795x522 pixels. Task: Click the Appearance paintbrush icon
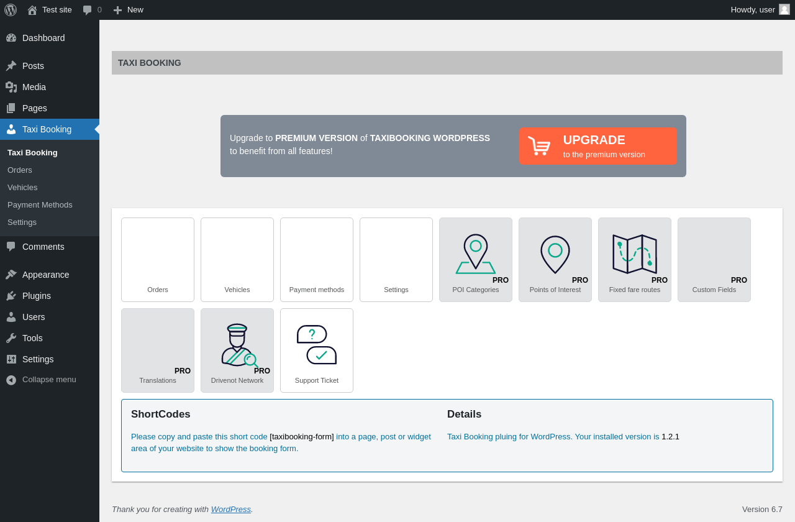[11, 275]
